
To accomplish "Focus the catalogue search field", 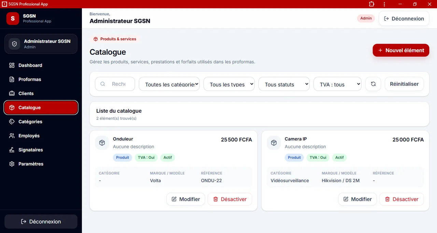I will tap(115, 84).
